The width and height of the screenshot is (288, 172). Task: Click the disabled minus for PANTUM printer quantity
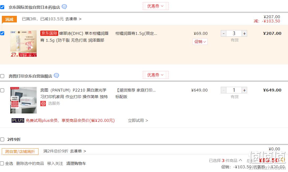click(223, 90)
